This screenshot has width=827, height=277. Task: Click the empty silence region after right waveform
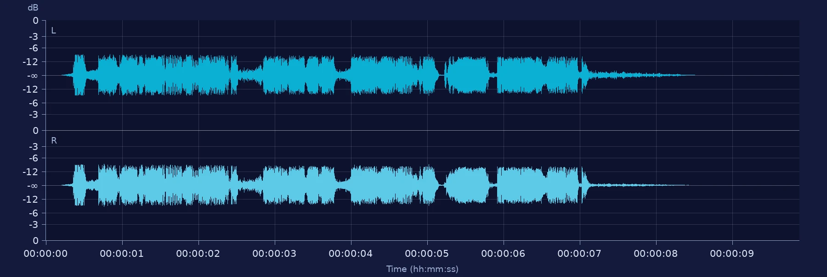click(x=744, y=185)
